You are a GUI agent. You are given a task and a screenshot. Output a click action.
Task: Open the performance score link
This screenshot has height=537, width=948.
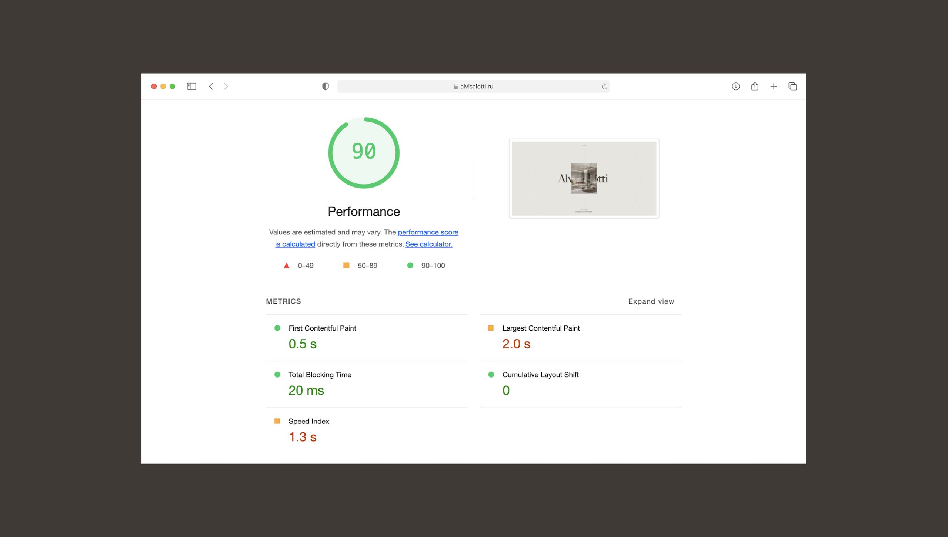click(428, 232)
